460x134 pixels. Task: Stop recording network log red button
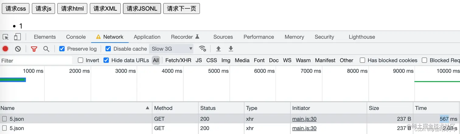click(5, 49)
